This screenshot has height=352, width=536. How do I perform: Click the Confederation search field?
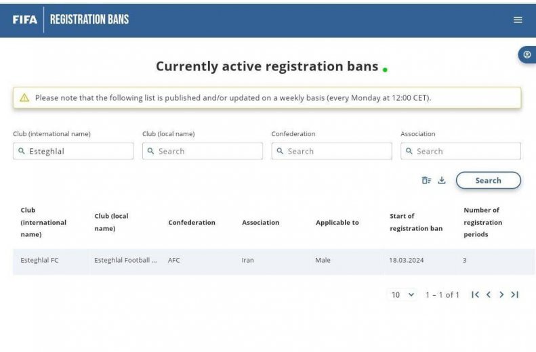click(x=336, y=151)
